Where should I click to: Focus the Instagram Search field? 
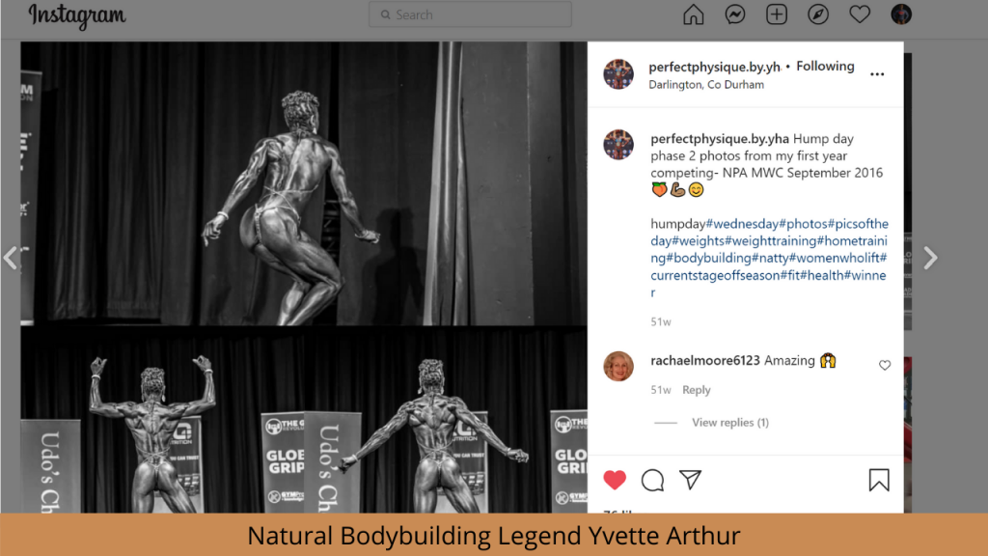(x=470, y=14)
